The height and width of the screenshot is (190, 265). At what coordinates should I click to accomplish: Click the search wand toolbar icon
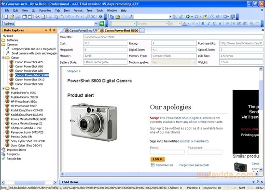131,16
